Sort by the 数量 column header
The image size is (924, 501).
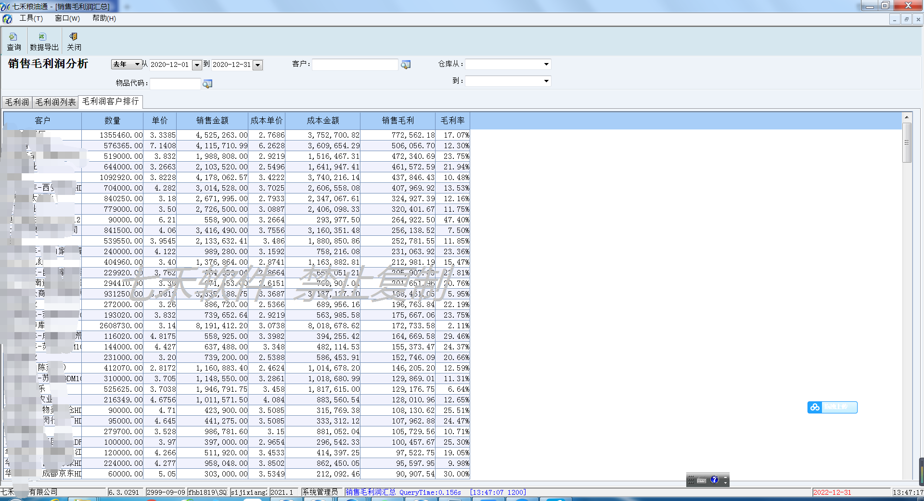click(113, 121)
